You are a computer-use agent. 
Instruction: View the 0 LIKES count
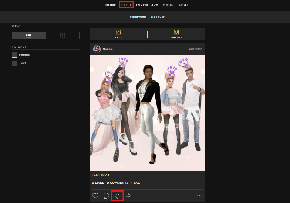click(98, 183)
